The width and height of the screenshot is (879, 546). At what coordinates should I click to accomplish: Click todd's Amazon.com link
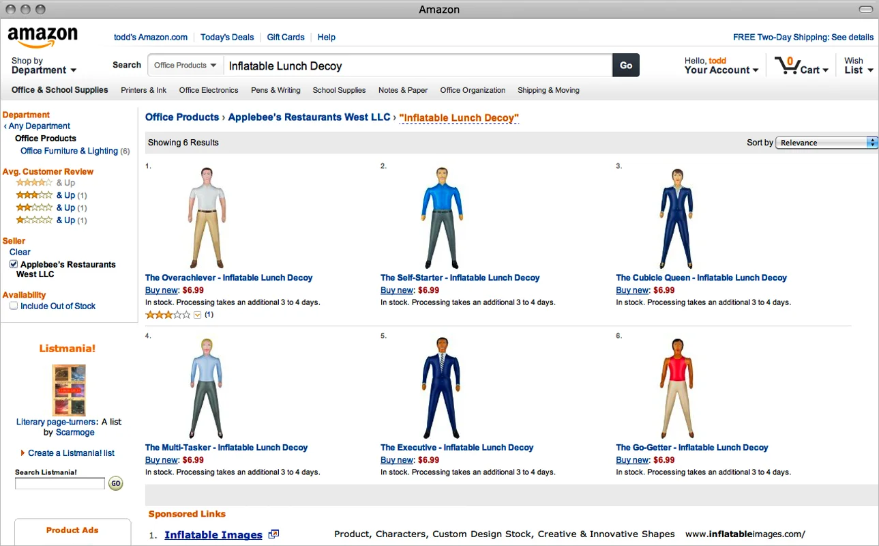pyautogui.click(x=151, y=38)
